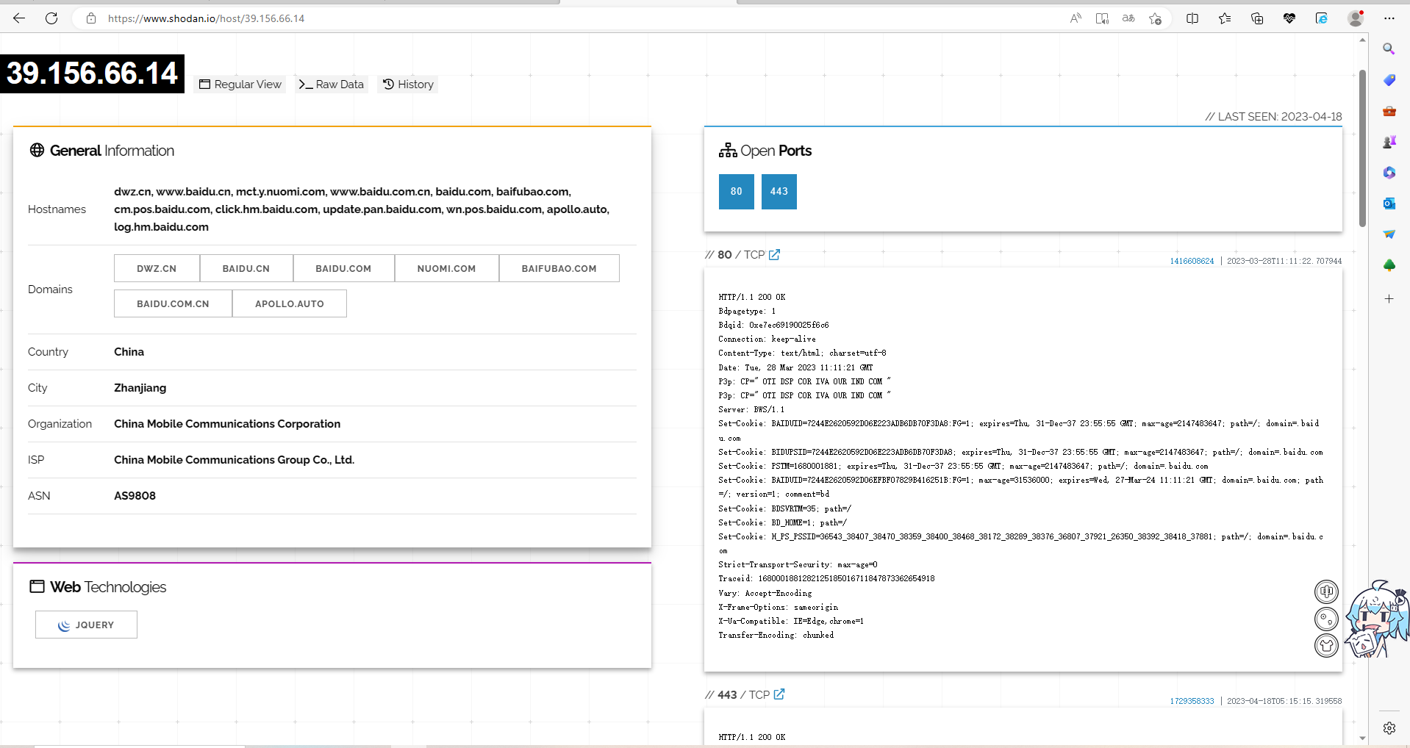Click the jQuery web technology button
The width and height of the screenshot is (1410, 748).
86,625
